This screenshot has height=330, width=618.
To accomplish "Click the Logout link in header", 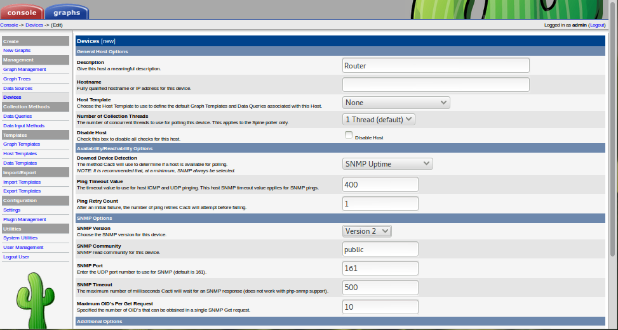I will click(x=596, y=25).
